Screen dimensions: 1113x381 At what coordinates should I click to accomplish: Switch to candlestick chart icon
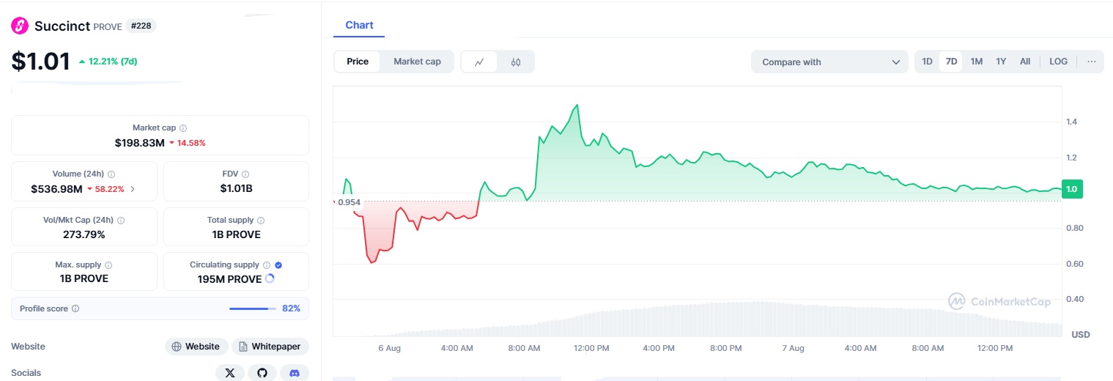click(x=516, y=62)
